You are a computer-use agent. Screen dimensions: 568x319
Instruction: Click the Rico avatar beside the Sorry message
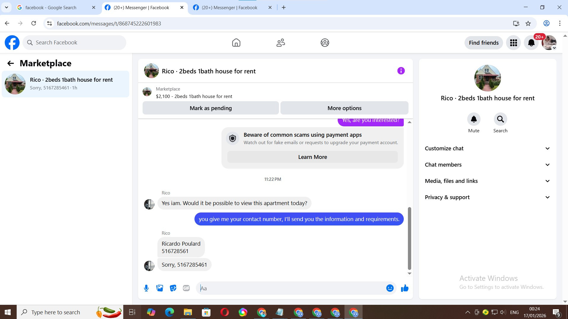[x=149, y=266]
